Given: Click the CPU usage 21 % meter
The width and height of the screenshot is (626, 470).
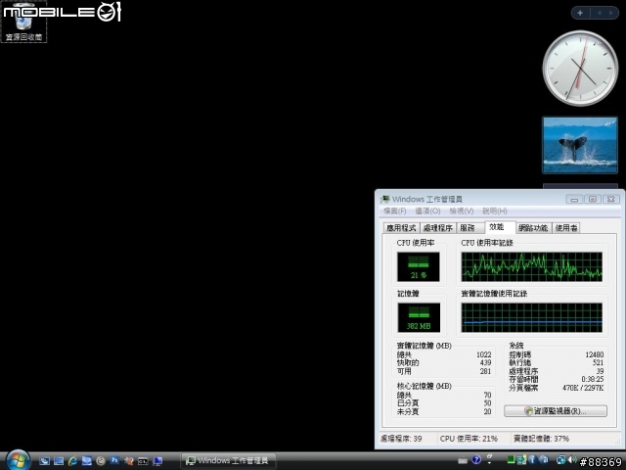Looking at the screenshot, I should 419,266.
